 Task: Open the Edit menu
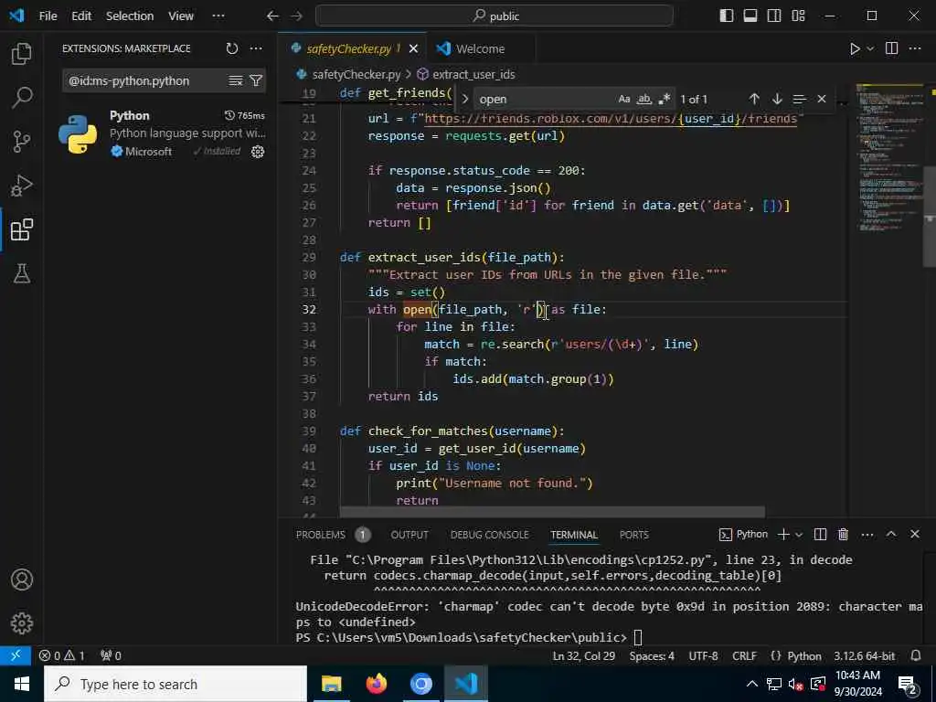[81, 16]
